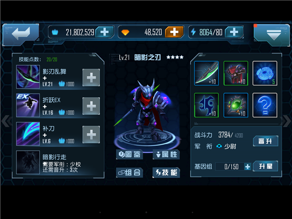Buy more orange diamonds with plus
This screenshot has height=219, width=292.
(174, 32)
